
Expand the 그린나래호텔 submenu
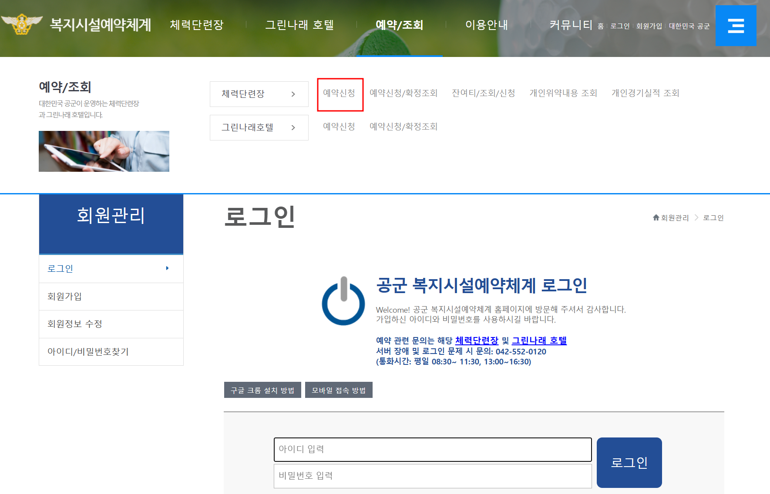259,127
